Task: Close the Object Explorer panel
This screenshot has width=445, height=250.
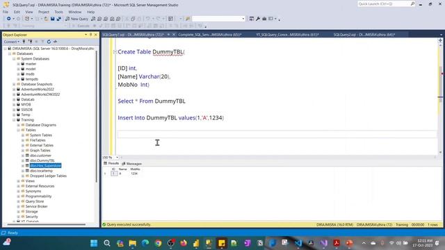Action: click(96, 35)
